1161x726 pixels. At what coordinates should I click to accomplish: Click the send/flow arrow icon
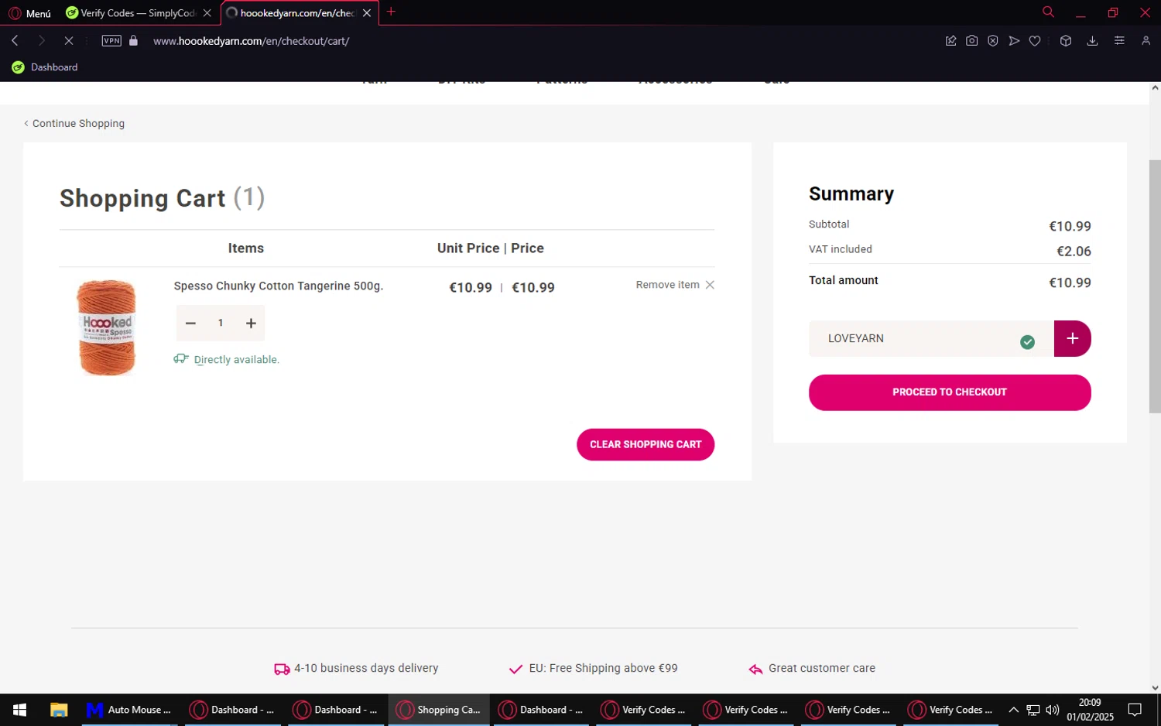[x=1014, y=40]
